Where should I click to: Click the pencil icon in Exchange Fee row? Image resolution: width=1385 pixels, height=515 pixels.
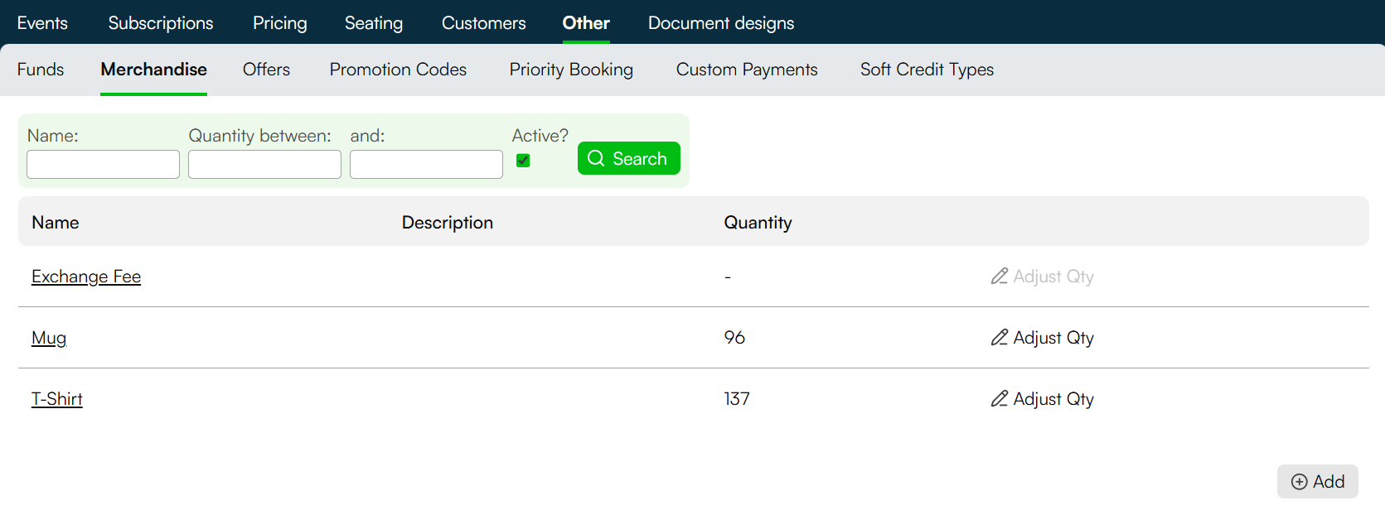tap(1000, 276)
